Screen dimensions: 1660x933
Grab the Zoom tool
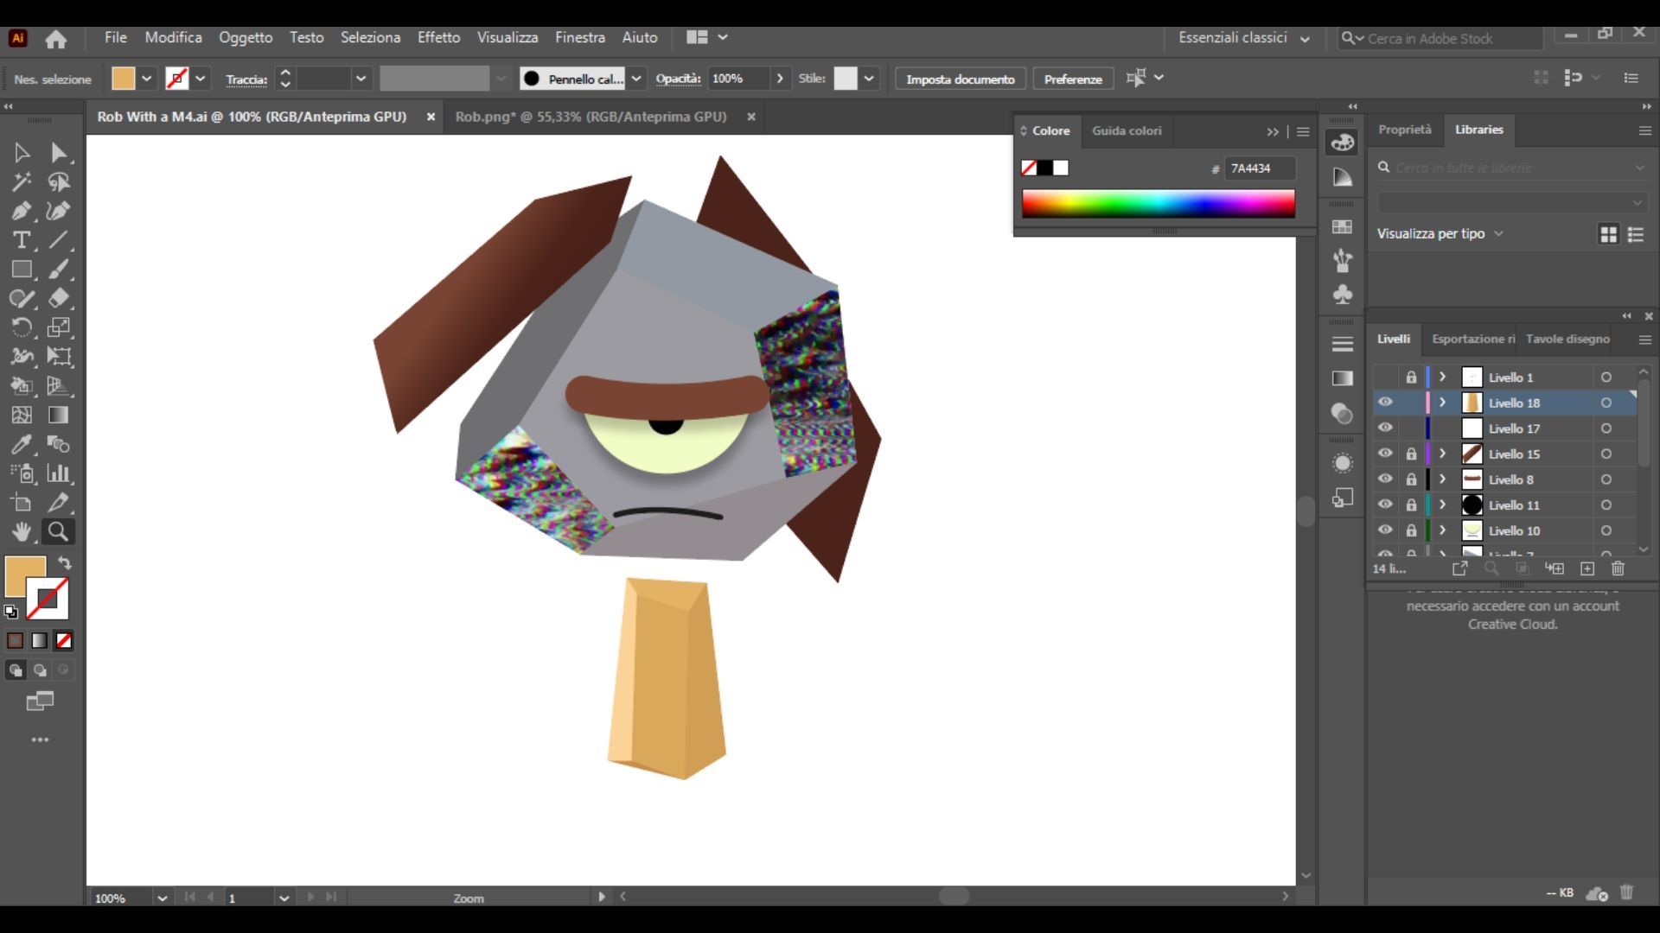[x=57, y=531]
